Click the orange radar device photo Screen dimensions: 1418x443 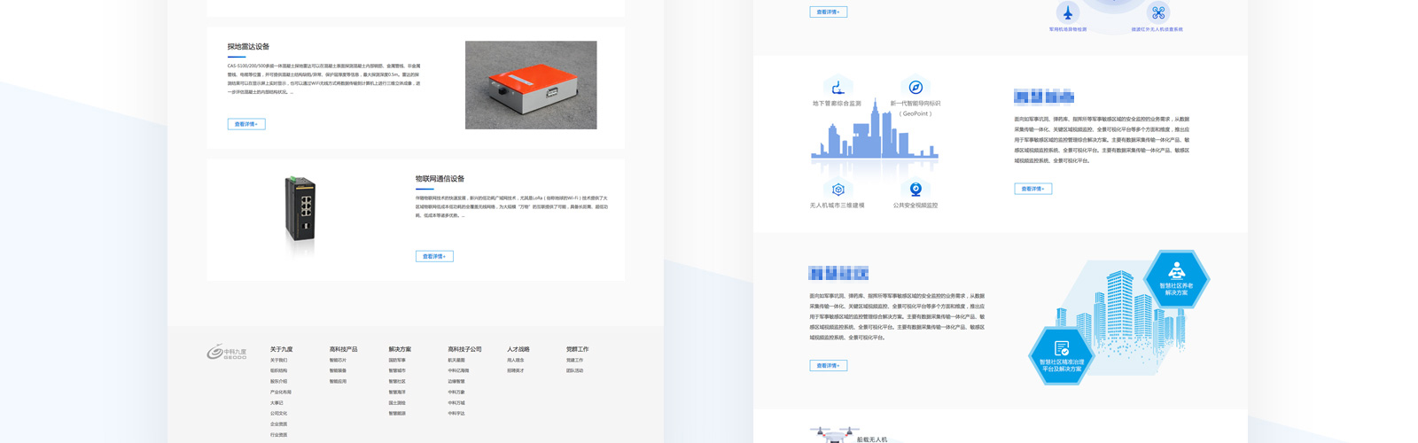531,85
